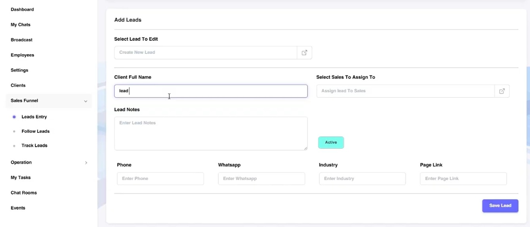The image size is (530, 227).
Task: Open the Assign lead To Sales dropdown
Action: 405,91
